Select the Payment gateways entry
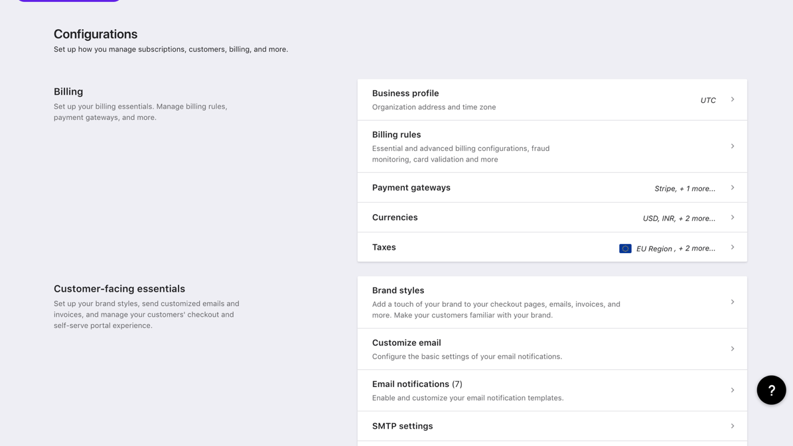The image size is (793, 446). tap(411, 188)
